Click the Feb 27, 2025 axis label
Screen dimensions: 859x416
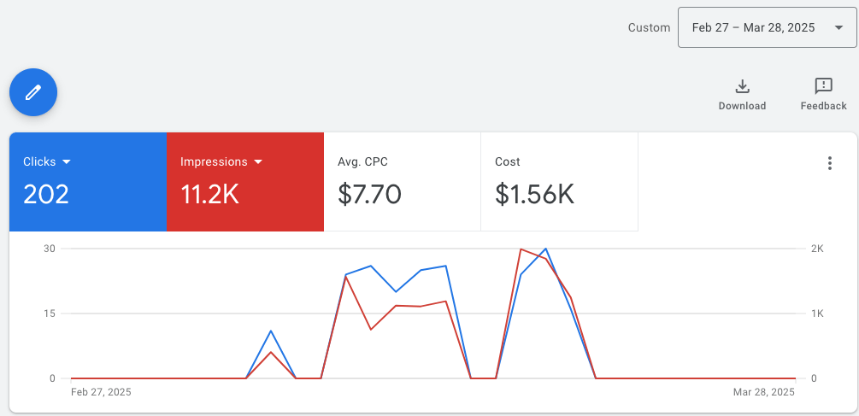point(102,392)
